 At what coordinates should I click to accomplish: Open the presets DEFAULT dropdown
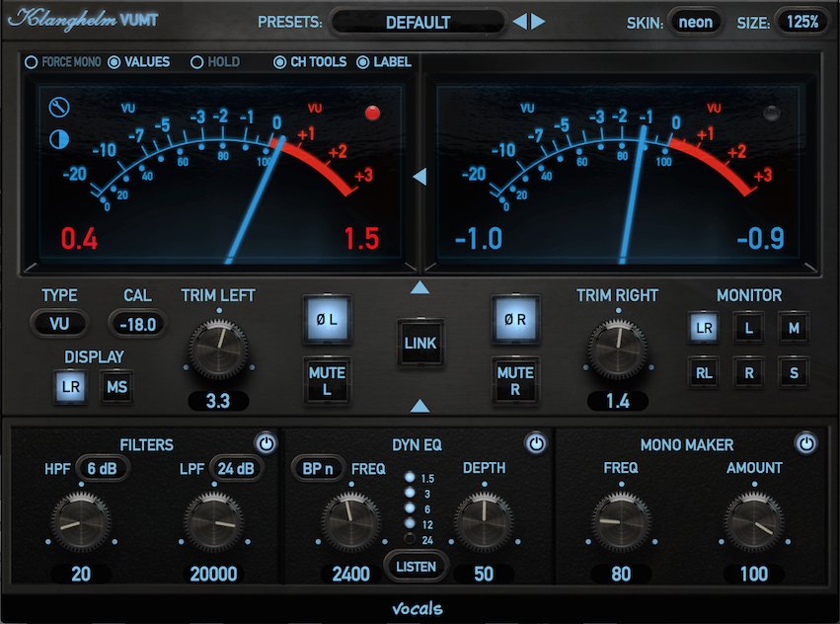pos(418,23)
